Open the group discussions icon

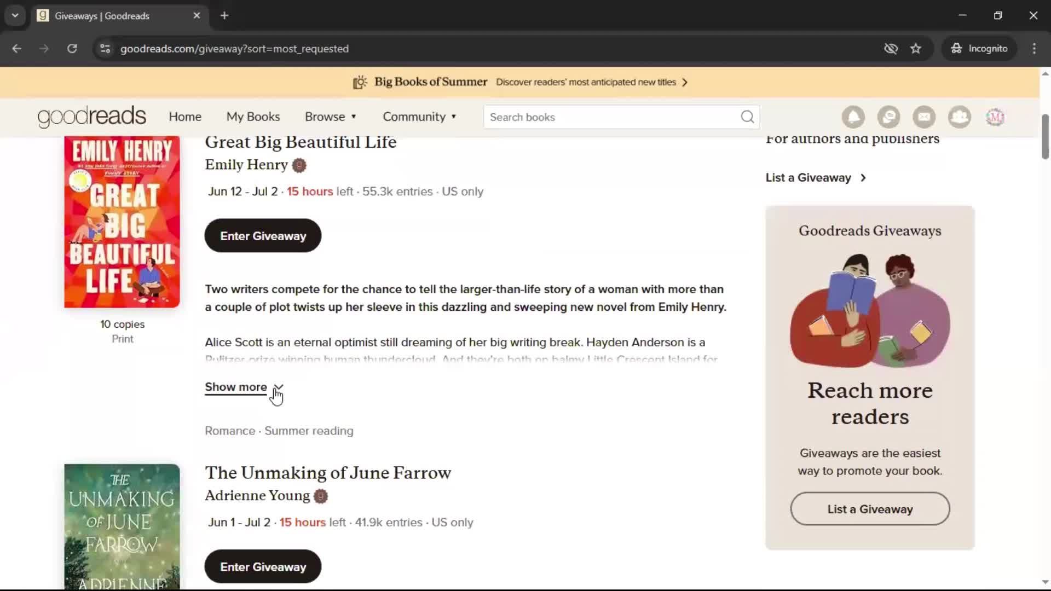click(x=888, y=117)
